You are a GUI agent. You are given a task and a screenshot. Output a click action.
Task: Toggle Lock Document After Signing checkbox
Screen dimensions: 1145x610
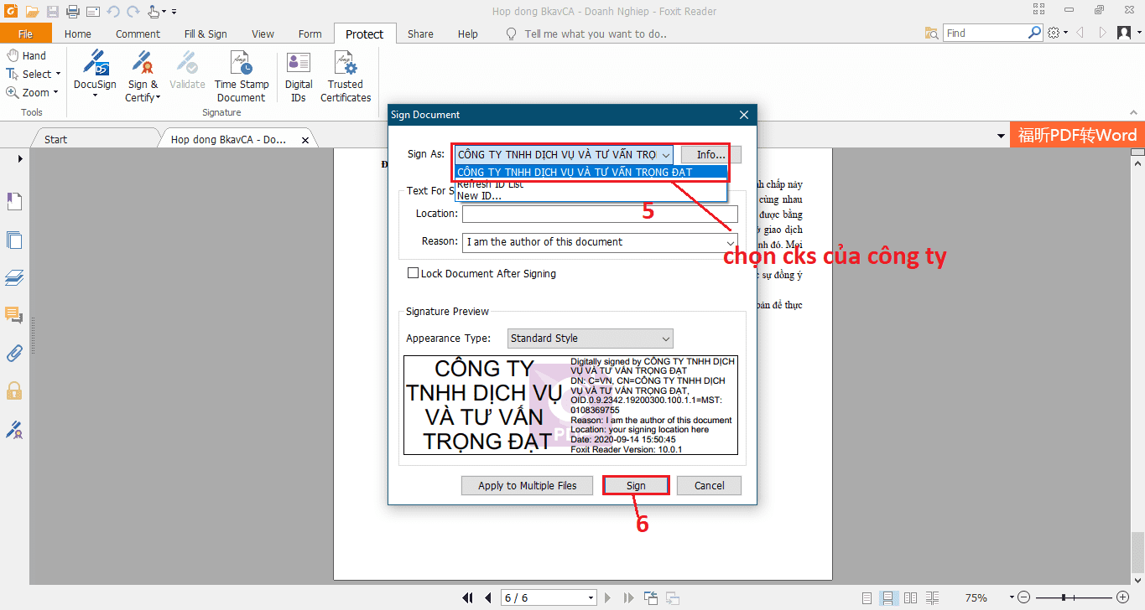(413, 273)
